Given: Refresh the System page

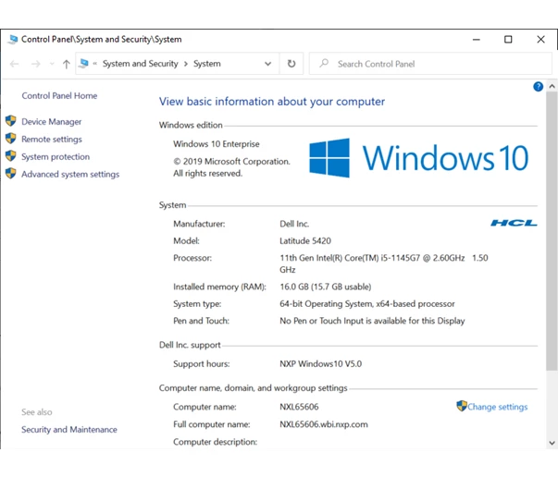Looking at the screenshot, I should point(291,64).
